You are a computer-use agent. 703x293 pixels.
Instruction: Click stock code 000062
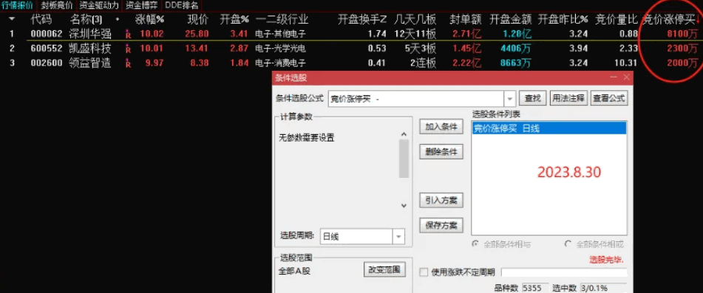[x=47, y=33]
